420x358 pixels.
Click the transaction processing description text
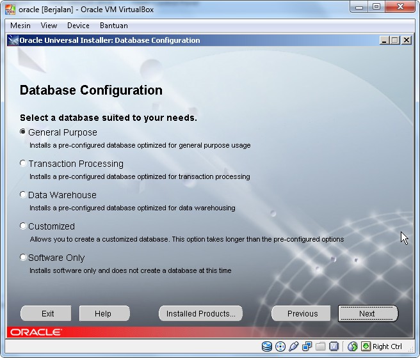click(x=140, y=176)
